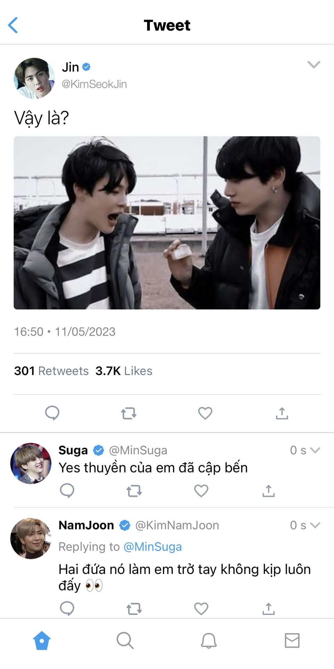Like Suga's reply with the heart
This screenshot has height=669, width=334.
(201, 491)
